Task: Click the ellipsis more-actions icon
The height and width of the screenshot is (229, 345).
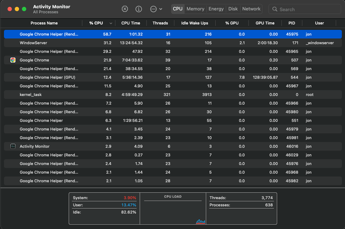Action: coord(154,9)
